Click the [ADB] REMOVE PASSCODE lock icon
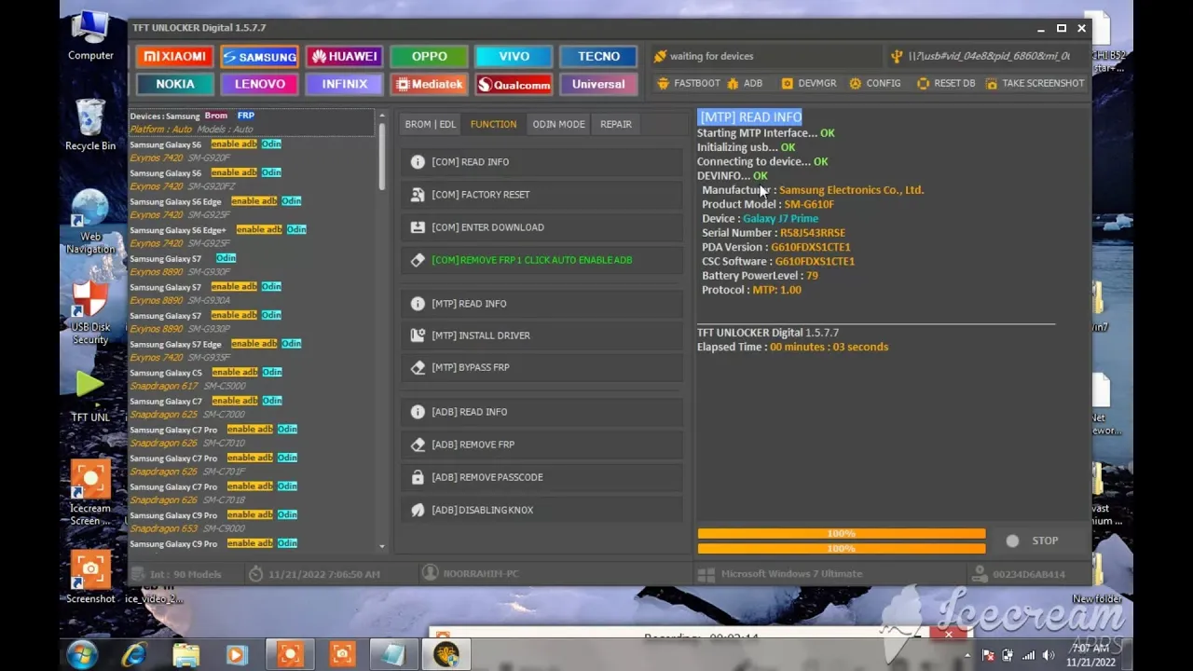Image resolution: width=1193 pixels, height=671 pixels. tap(418, 477)
